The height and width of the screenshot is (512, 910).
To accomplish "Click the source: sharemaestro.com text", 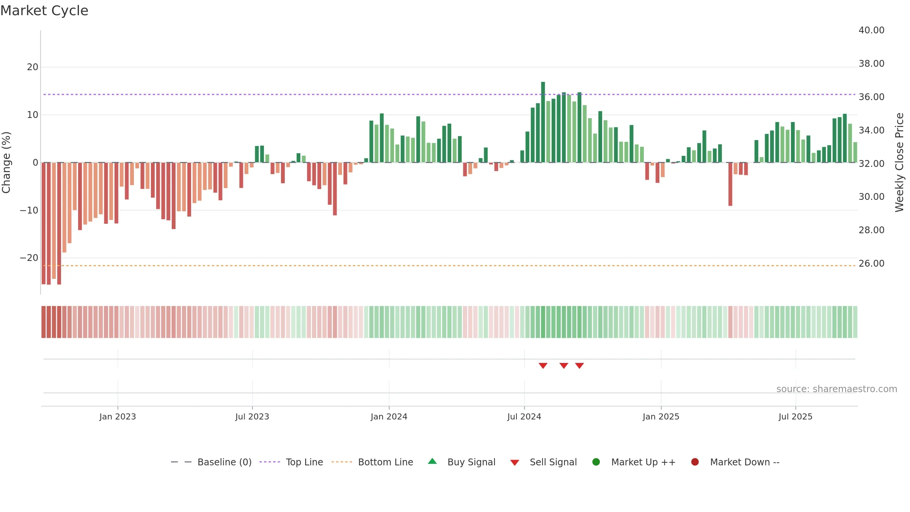I will [837, 389].
